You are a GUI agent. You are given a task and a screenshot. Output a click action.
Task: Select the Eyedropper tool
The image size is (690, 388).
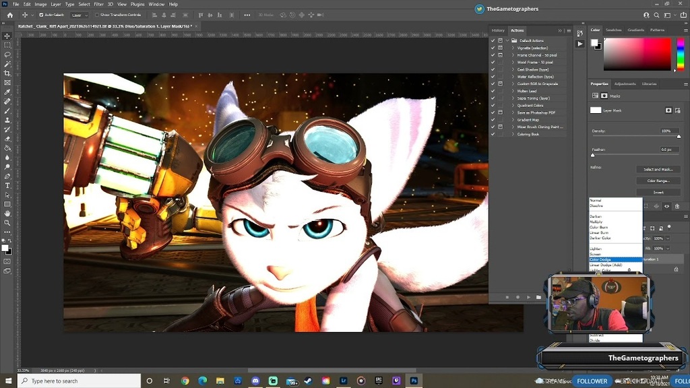(x=7, y=92)
